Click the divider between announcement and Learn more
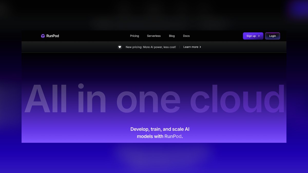 click(180, 47)
